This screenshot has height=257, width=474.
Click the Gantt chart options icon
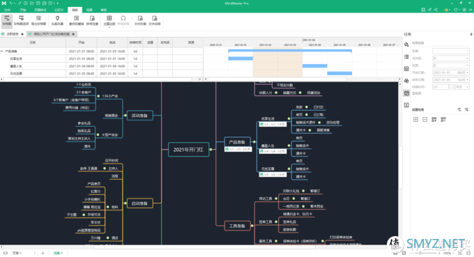pyautogui.click(x=21, y=20)
